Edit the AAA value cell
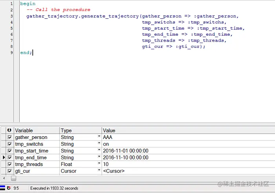Viewport: 275px width, 193px height. 188,137
